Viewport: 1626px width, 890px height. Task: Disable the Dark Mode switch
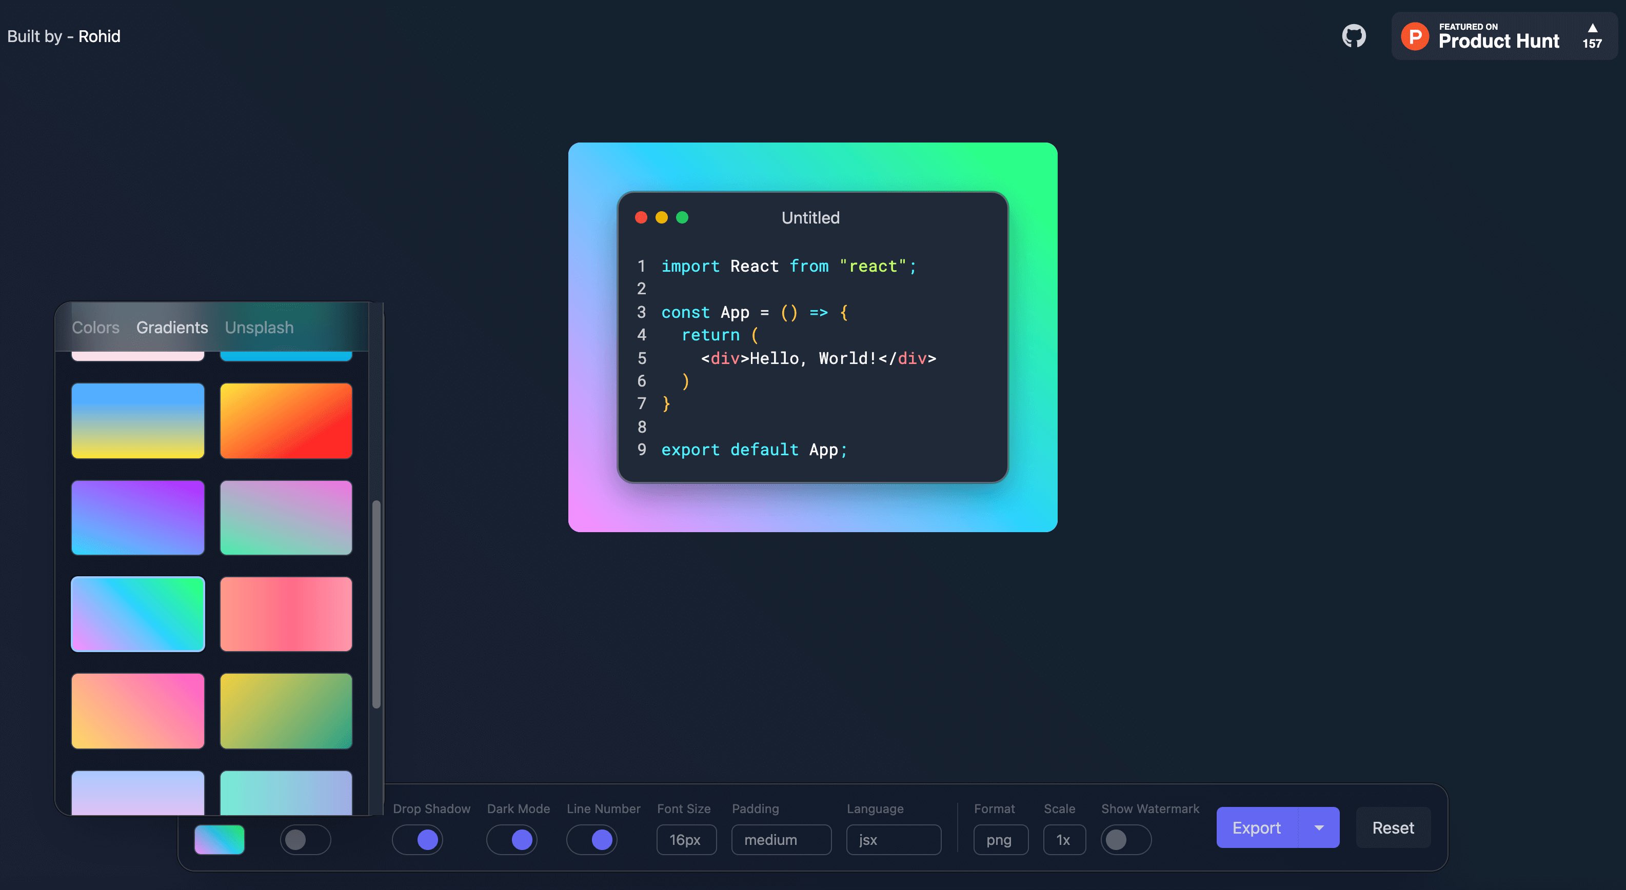pos(511,840)
